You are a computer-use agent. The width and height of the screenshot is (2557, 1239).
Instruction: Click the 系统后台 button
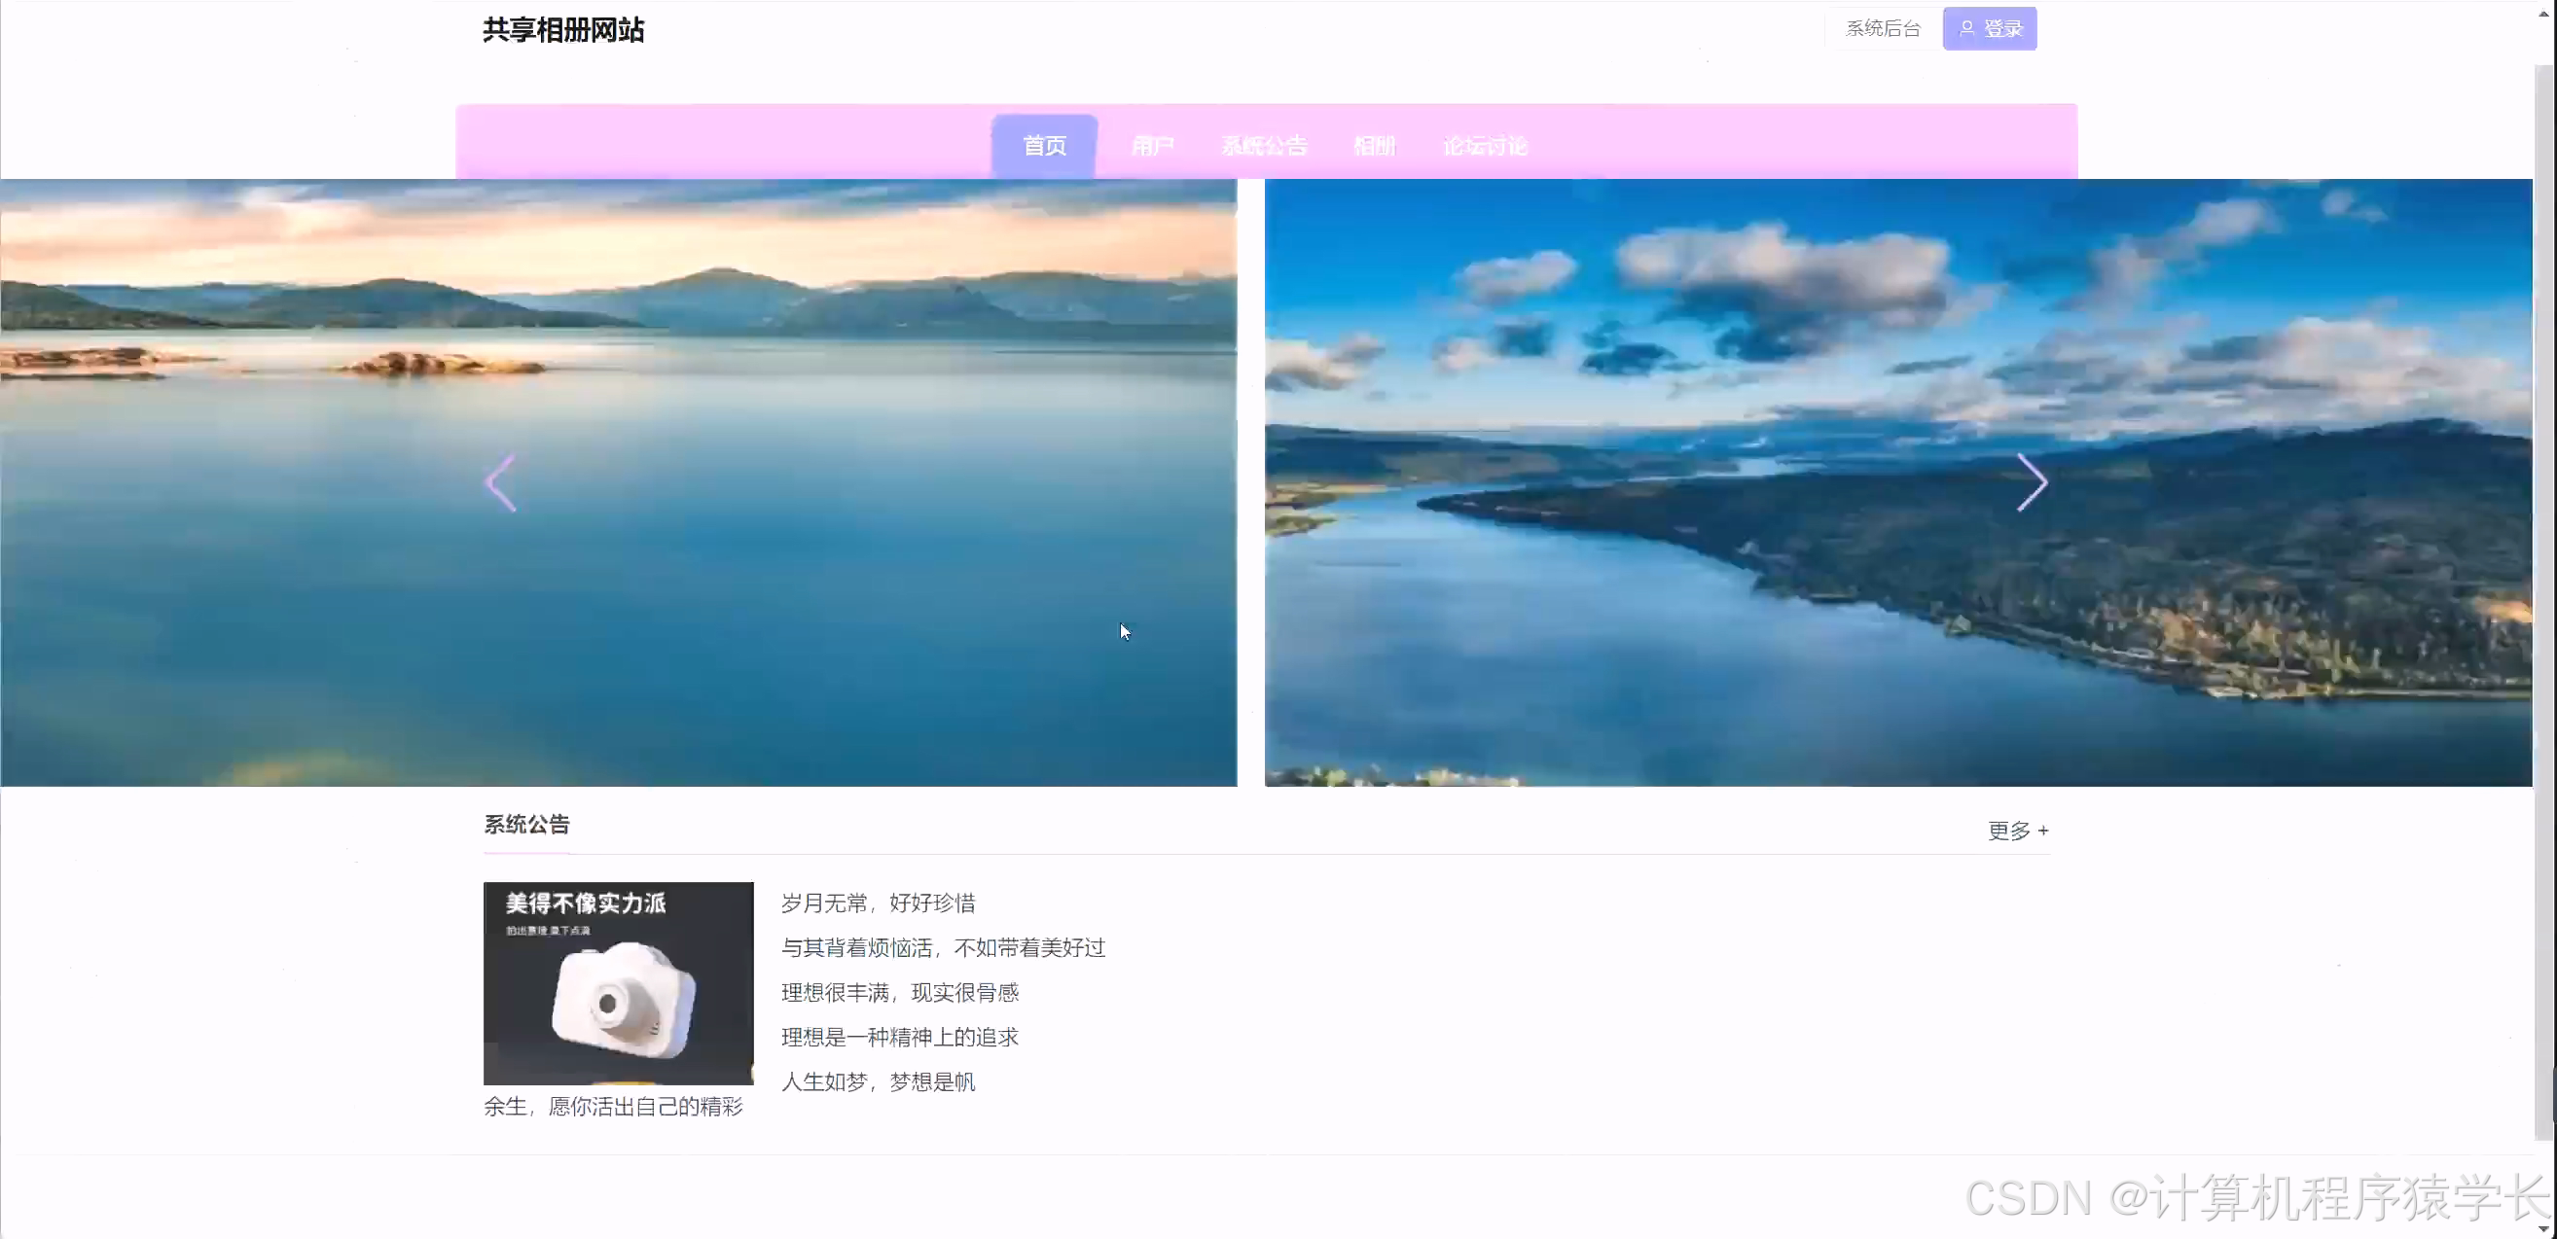[x=1880, y=28]
